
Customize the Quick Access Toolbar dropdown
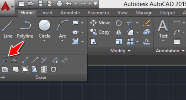(95, 4)
